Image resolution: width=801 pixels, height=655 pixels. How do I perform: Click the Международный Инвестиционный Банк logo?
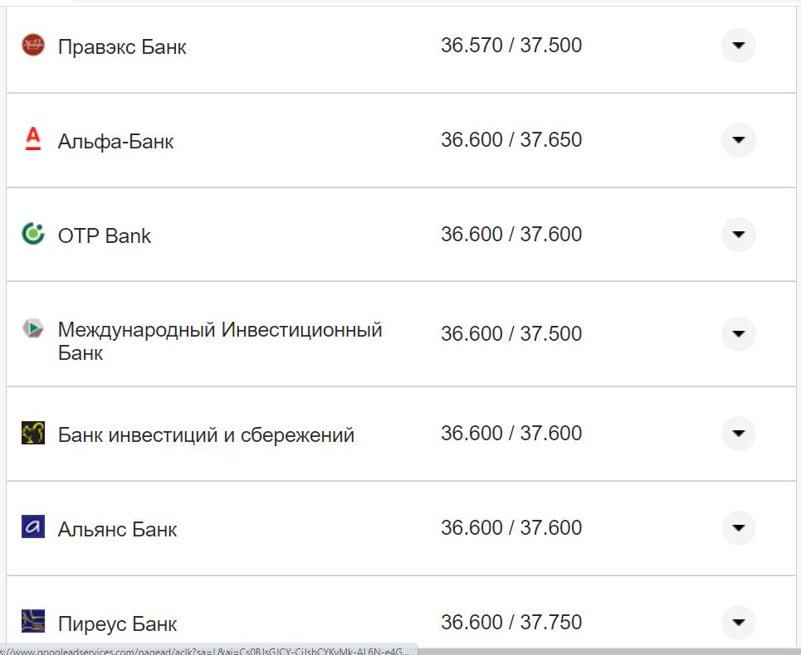point(32,328)
